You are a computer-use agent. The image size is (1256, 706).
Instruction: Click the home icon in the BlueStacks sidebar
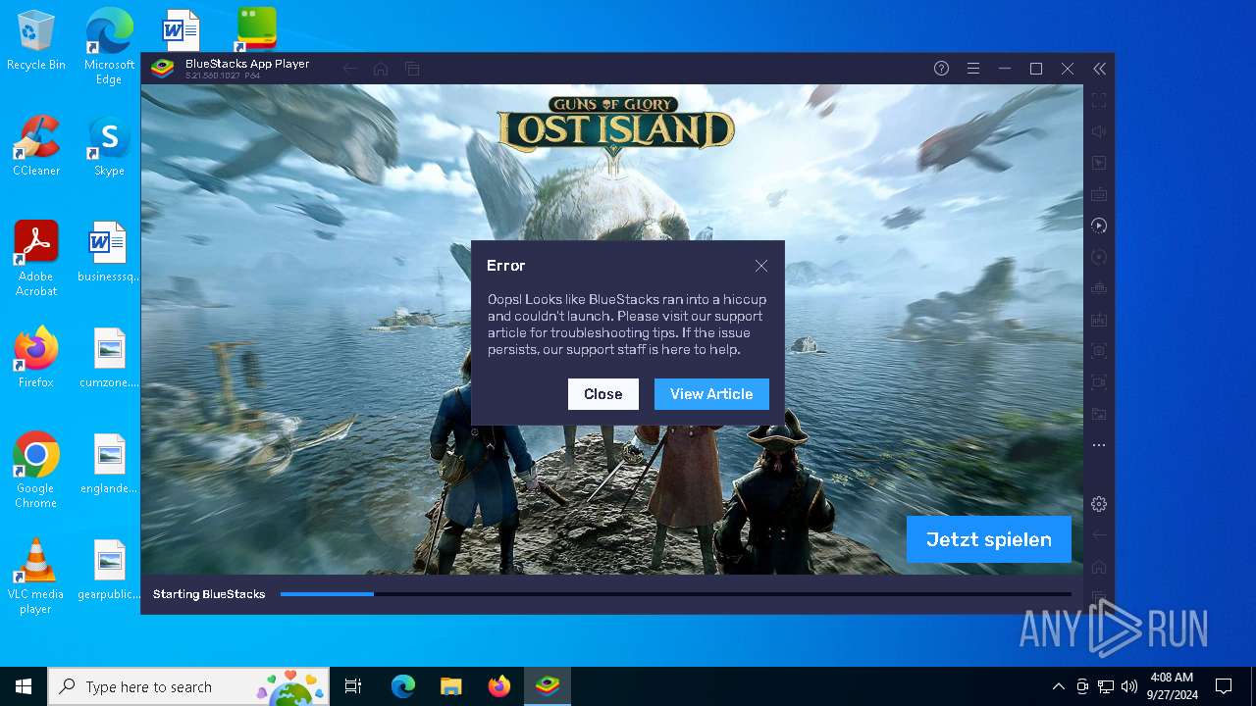tap(1099, 567)
